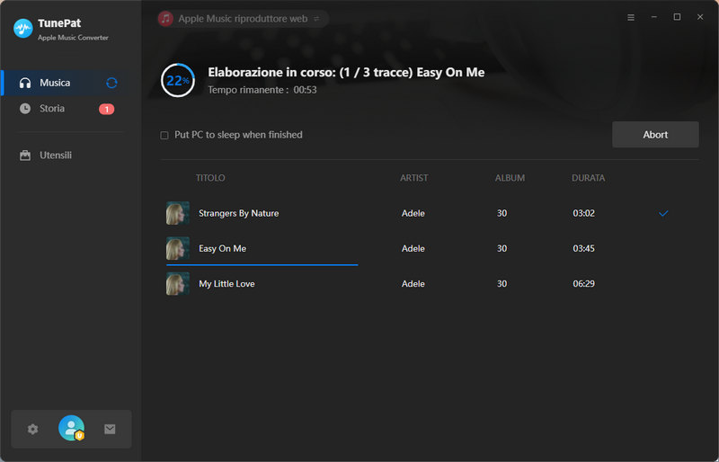Screen dimensions: 719x462
Task: Open the Musica section
Action: [71, 83]
